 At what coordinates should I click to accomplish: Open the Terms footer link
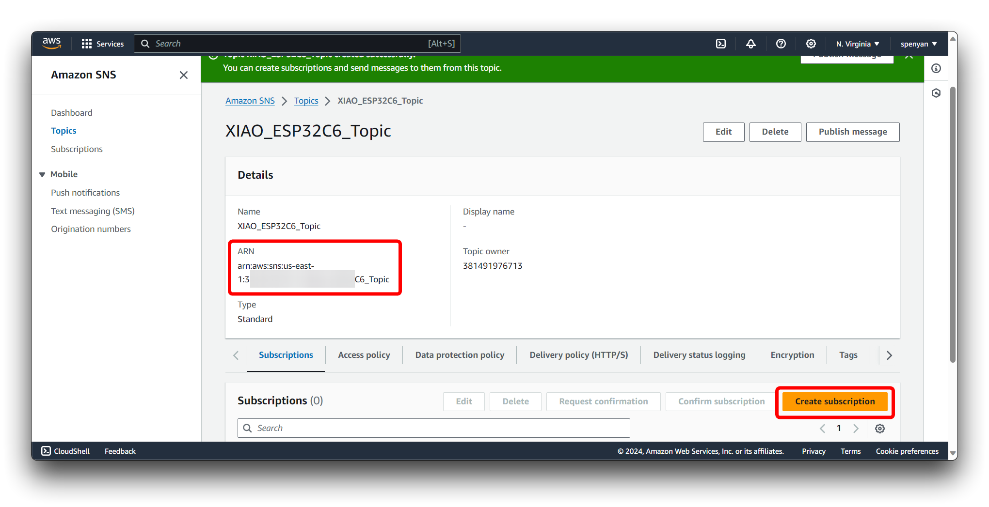[x=851, y=451]
